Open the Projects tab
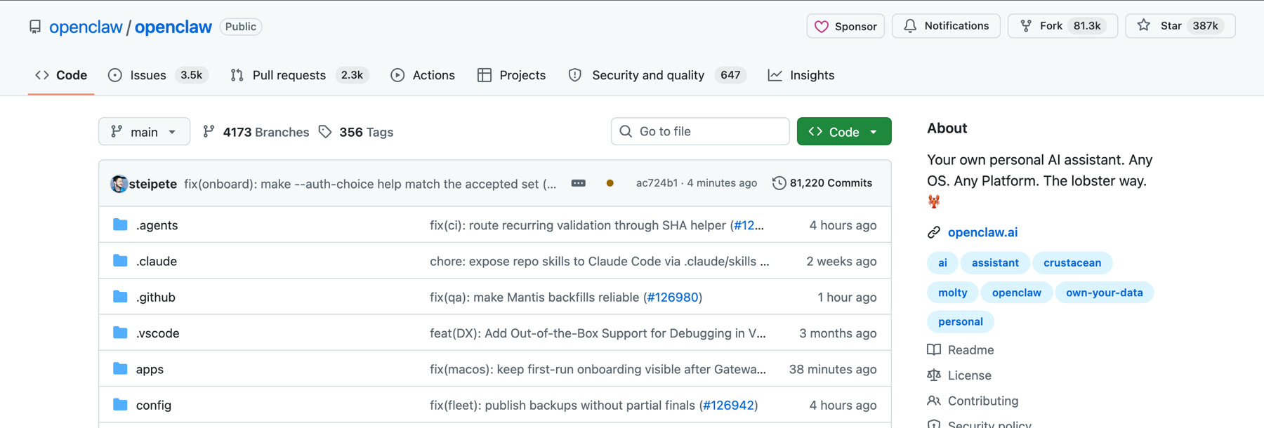The height and width of the screenshot is (428, 1264). (x=511, y=75)
